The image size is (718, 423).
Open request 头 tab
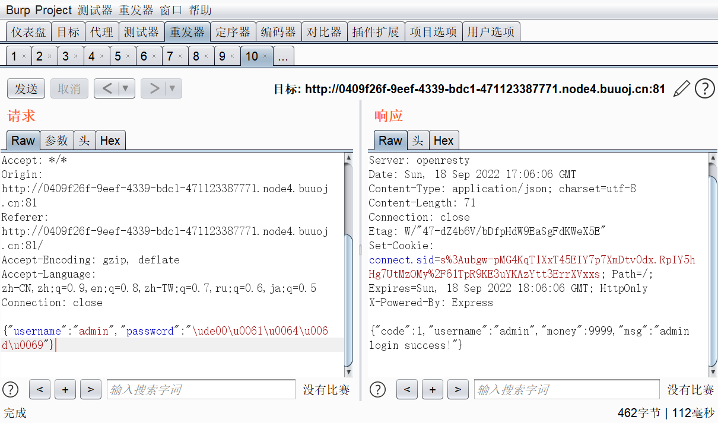click(85, 141)
